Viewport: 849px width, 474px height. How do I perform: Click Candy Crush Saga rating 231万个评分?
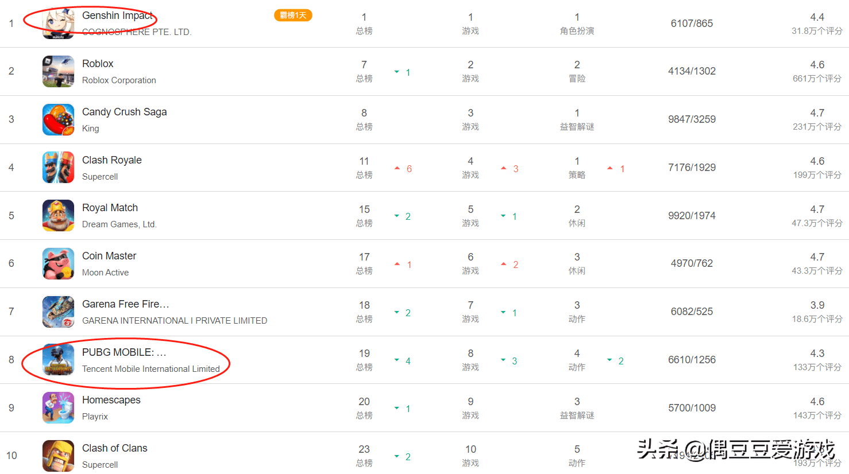click(817, 127)
